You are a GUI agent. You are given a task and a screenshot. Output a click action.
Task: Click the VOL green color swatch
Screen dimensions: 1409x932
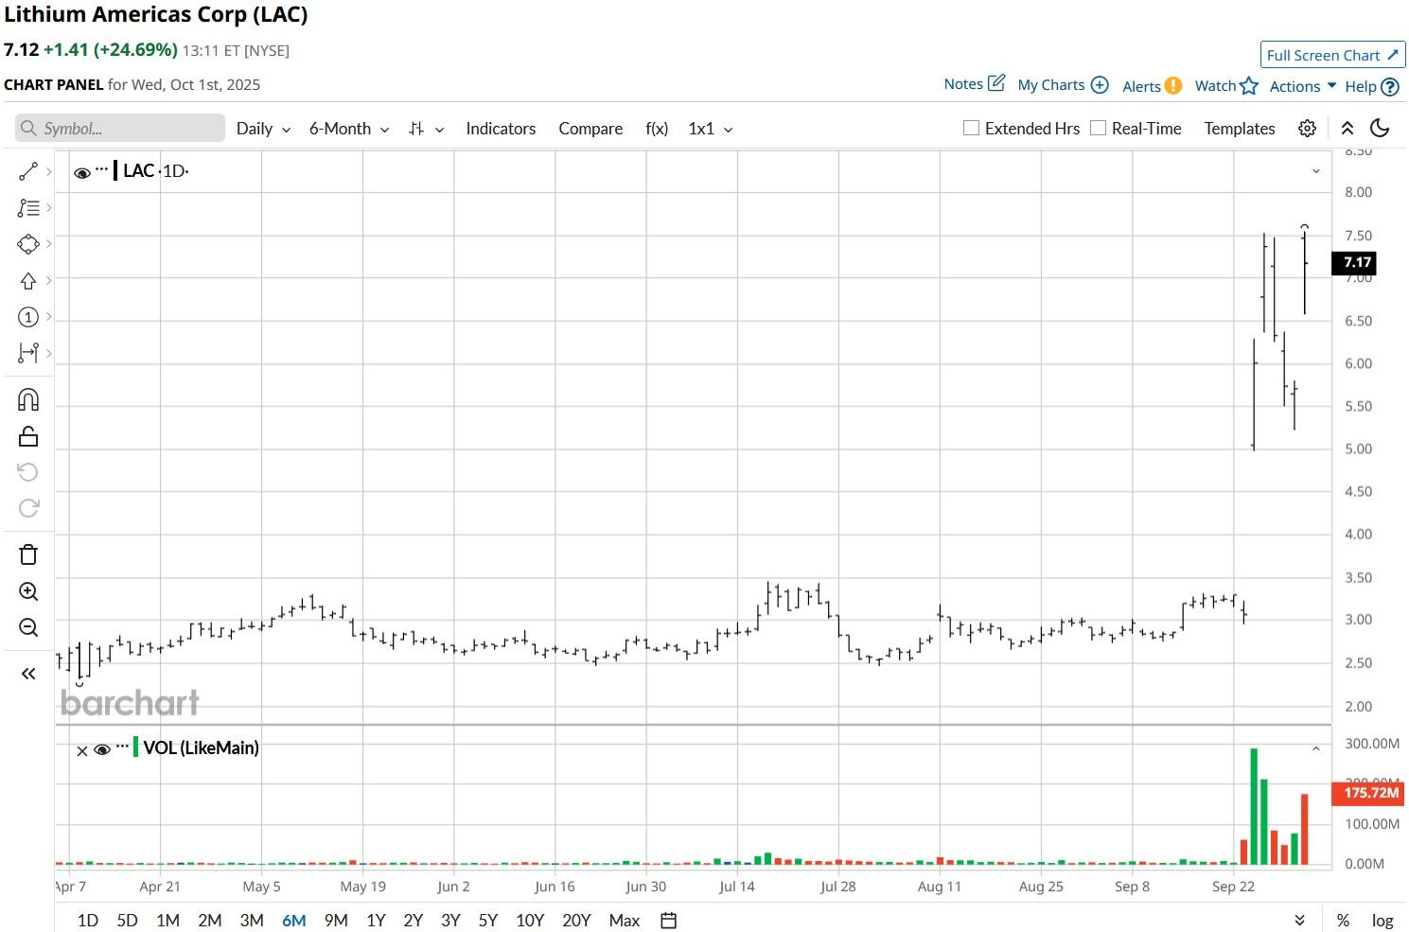coord(135,747)
